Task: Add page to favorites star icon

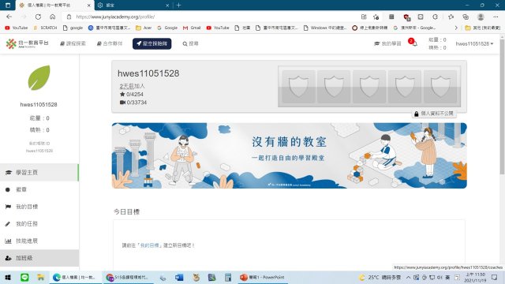Action: pos(376,17)
